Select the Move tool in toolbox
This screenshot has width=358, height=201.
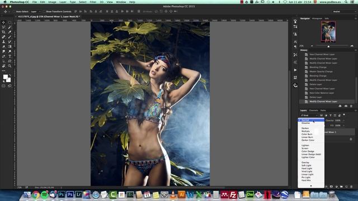pyautogui.click(x=3, y=22)
